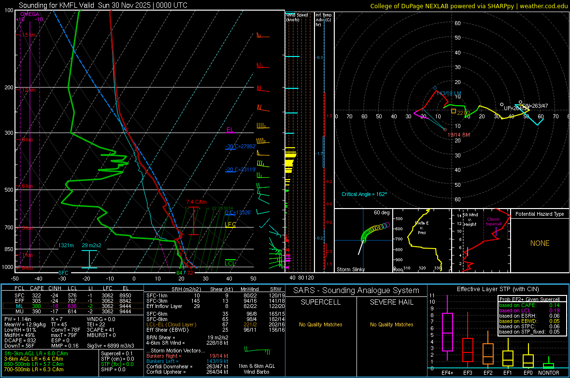
Task: Click the 'LowRH = 91%' value
Action: [x=20, y=330]
